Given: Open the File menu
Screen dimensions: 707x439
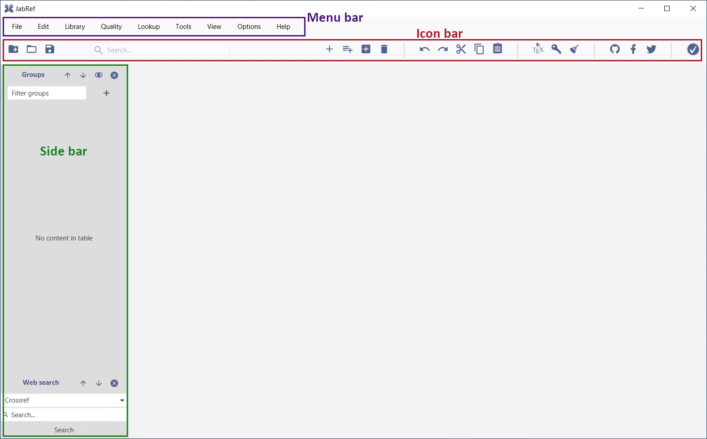Looking at the screenshot, I should tap(17, 27).
